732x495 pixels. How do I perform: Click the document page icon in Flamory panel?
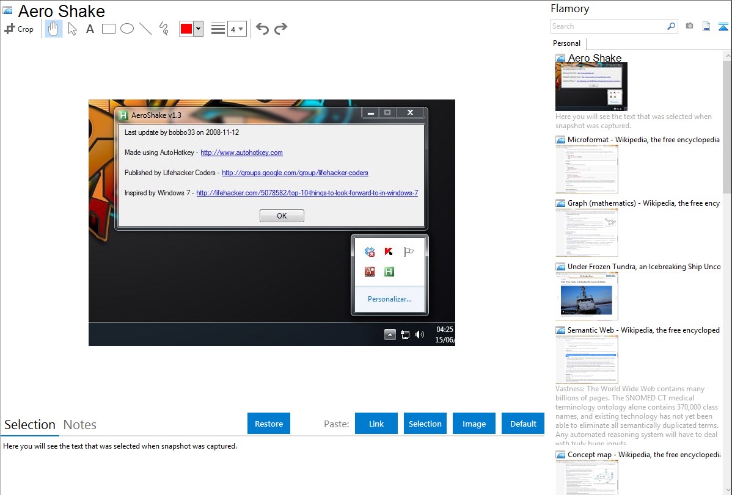[706, 26]
